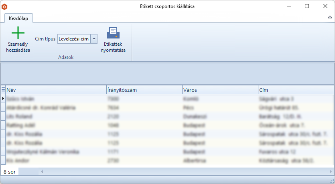Click the orange application logo in title bar

(5, 6)
